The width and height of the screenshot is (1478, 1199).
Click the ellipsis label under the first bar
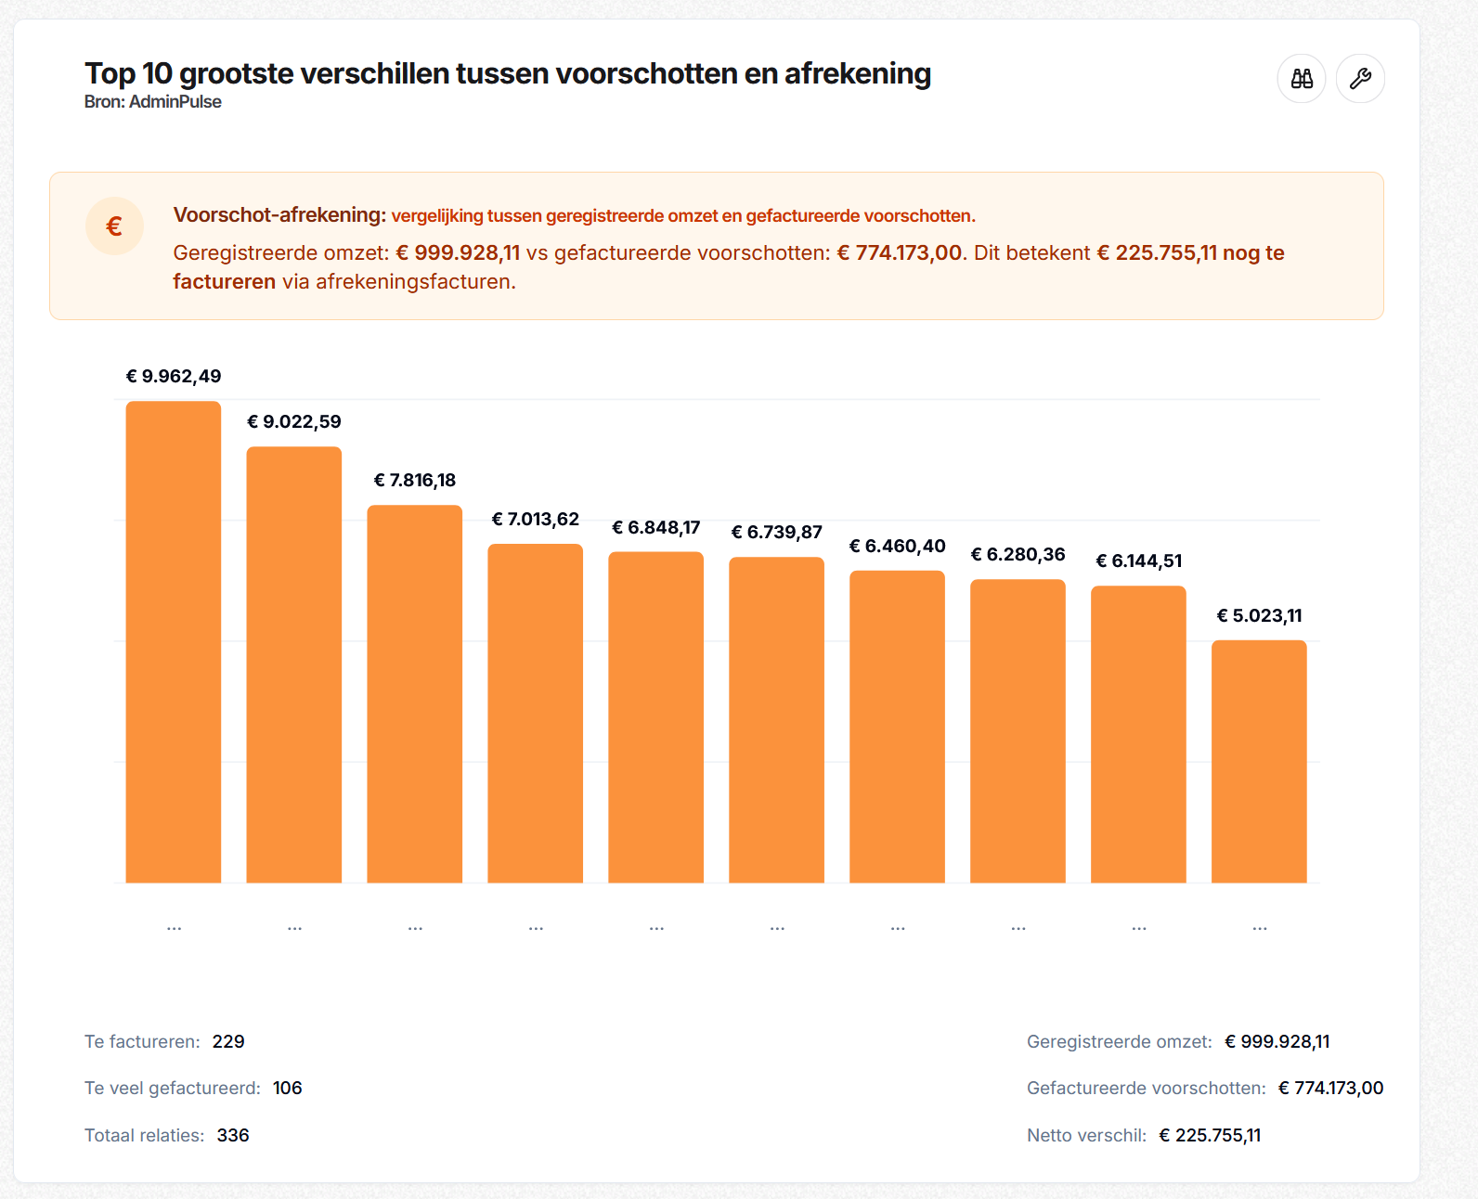click(174, 927)
